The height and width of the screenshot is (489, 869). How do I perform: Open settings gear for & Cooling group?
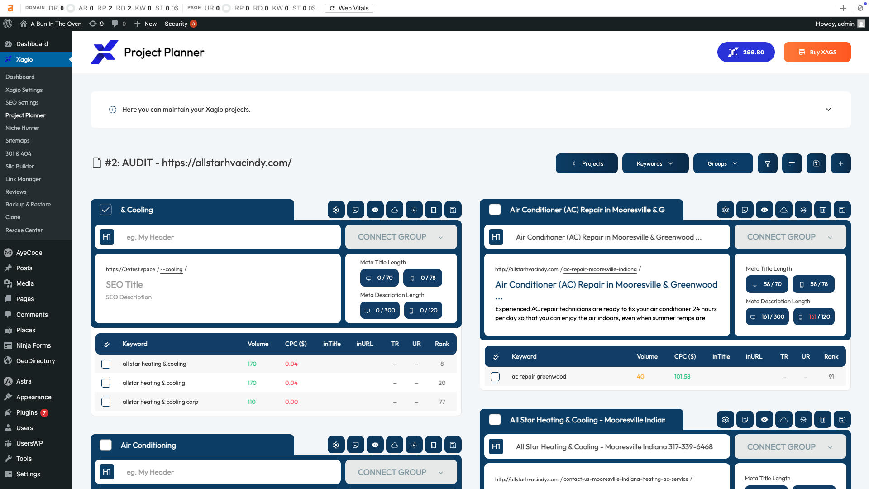pos(336,210)
